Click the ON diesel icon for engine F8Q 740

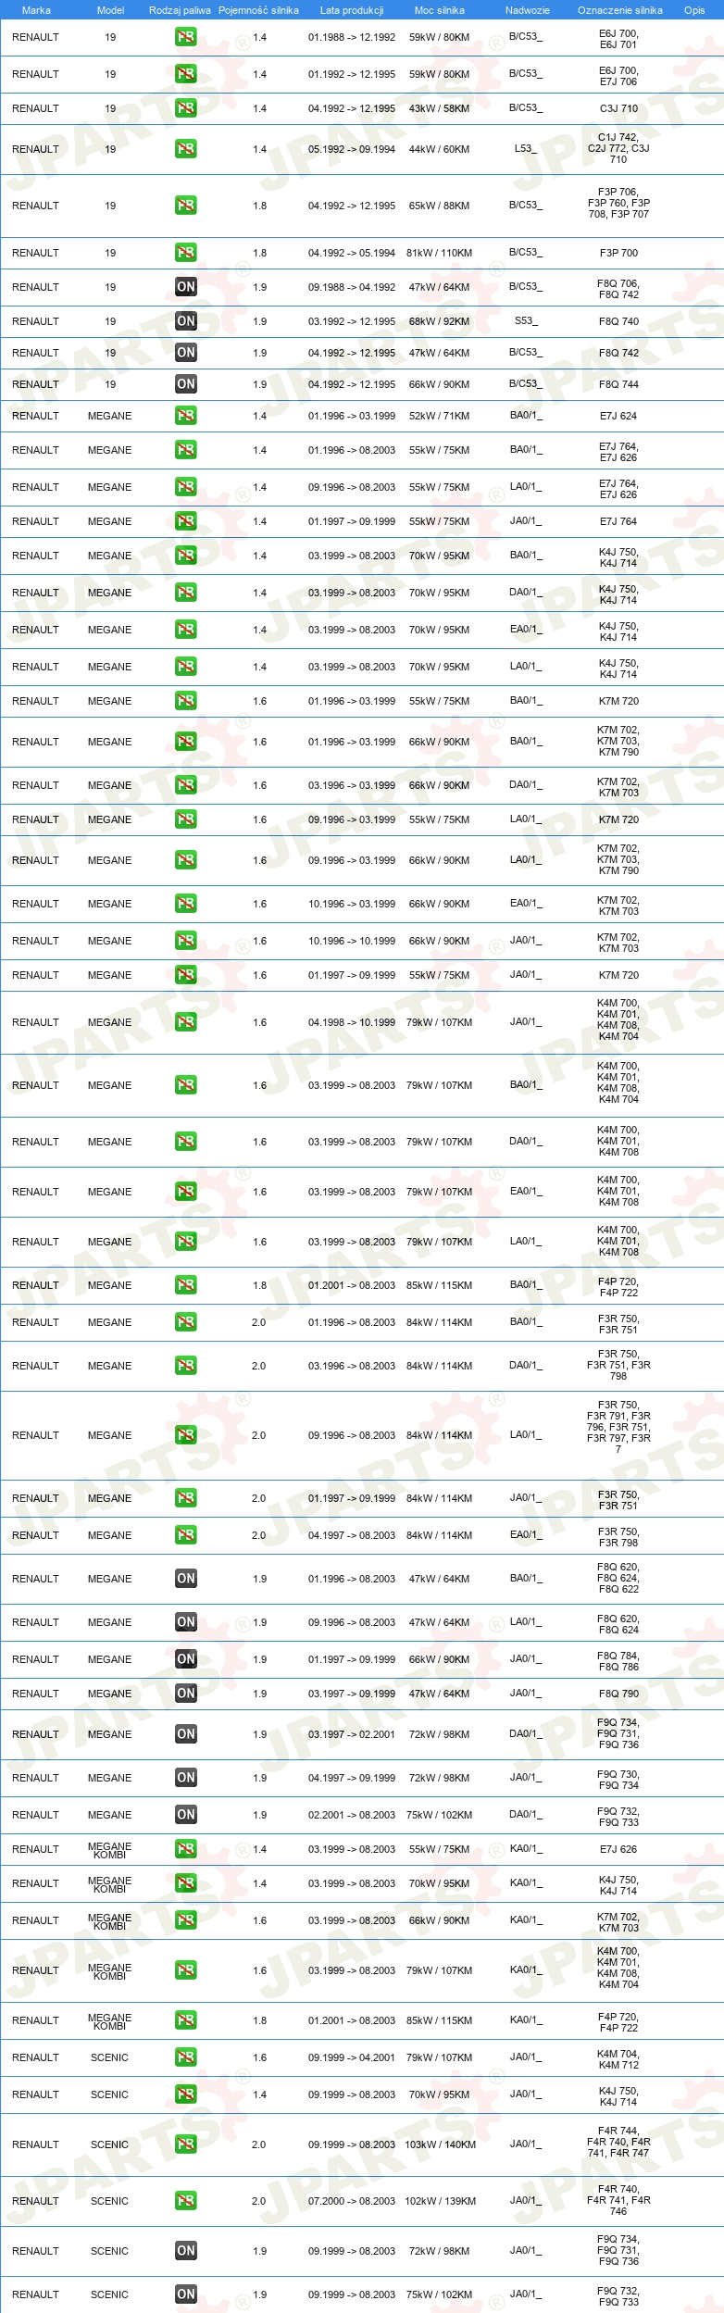pyautogui.click(x=185, y=321)
